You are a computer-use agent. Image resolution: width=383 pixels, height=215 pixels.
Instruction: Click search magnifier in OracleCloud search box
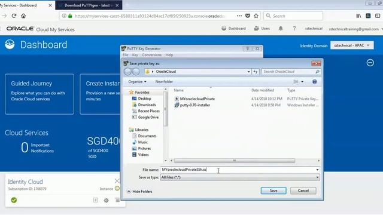point(317,72)
